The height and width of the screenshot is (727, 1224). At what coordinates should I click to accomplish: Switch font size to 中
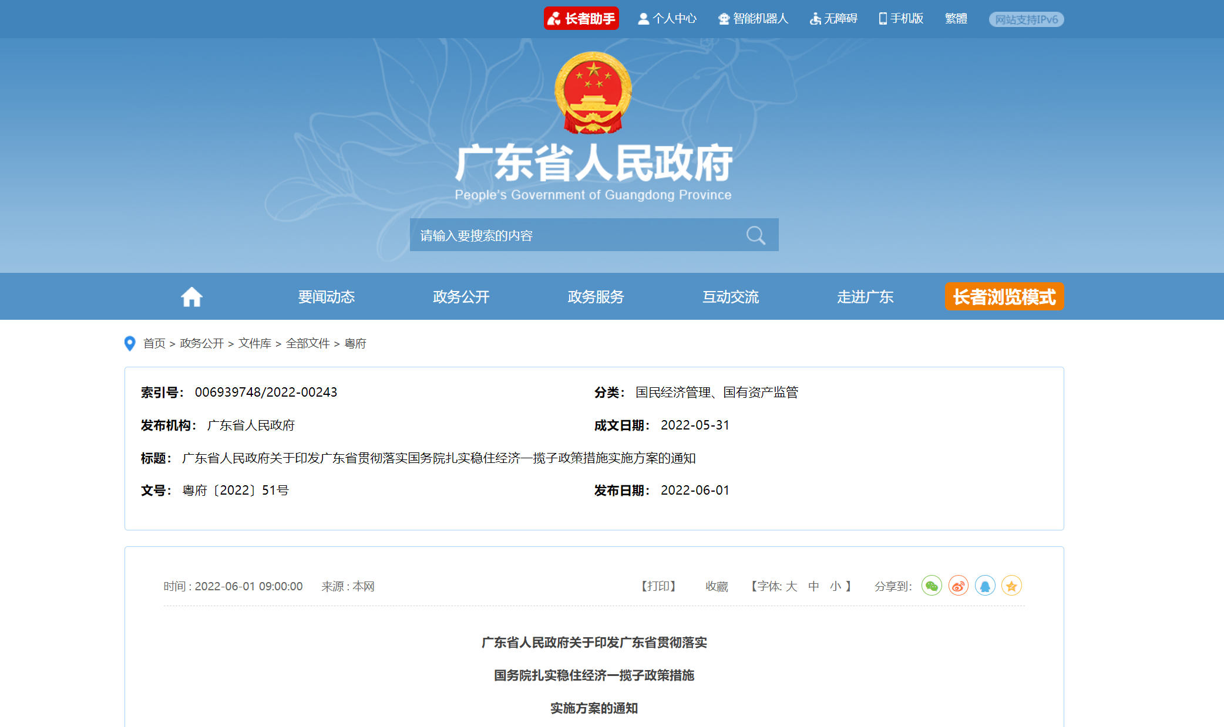(x=813, y=586)
